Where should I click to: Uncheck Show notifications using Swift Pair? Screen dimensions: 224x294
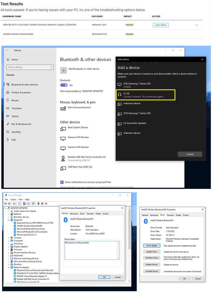click(62, 182)
